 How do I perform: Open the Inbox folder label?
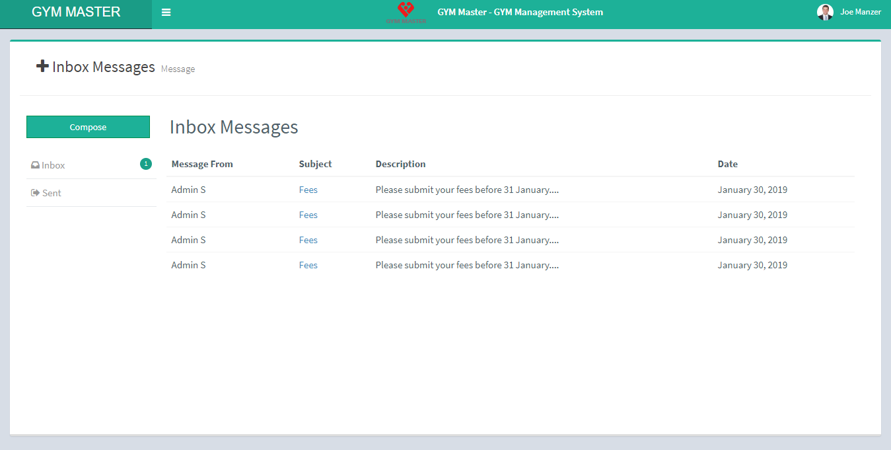tap(53, 165)
